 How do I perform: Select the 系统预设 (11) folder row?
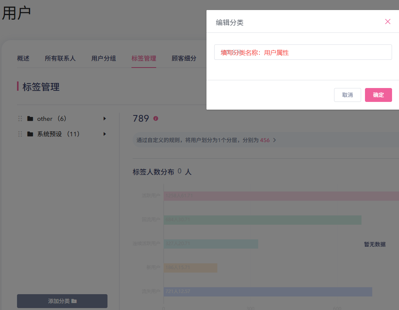[x=63, y=134]
